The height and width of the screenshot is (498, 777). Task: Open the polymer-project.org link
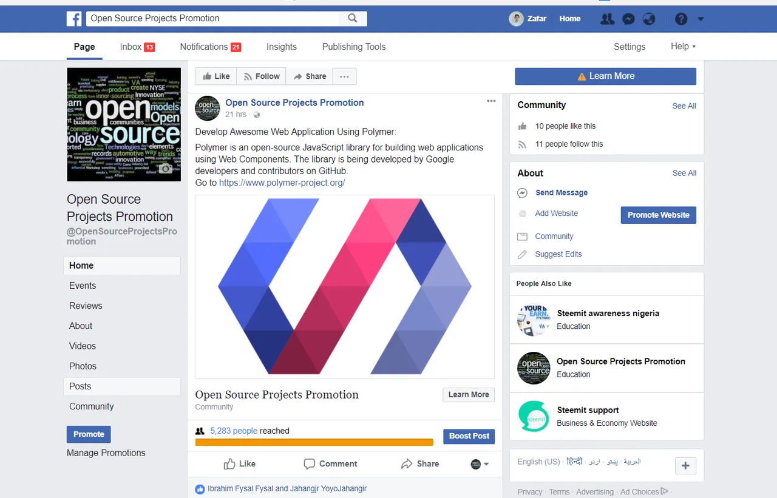tap(282, 183)
